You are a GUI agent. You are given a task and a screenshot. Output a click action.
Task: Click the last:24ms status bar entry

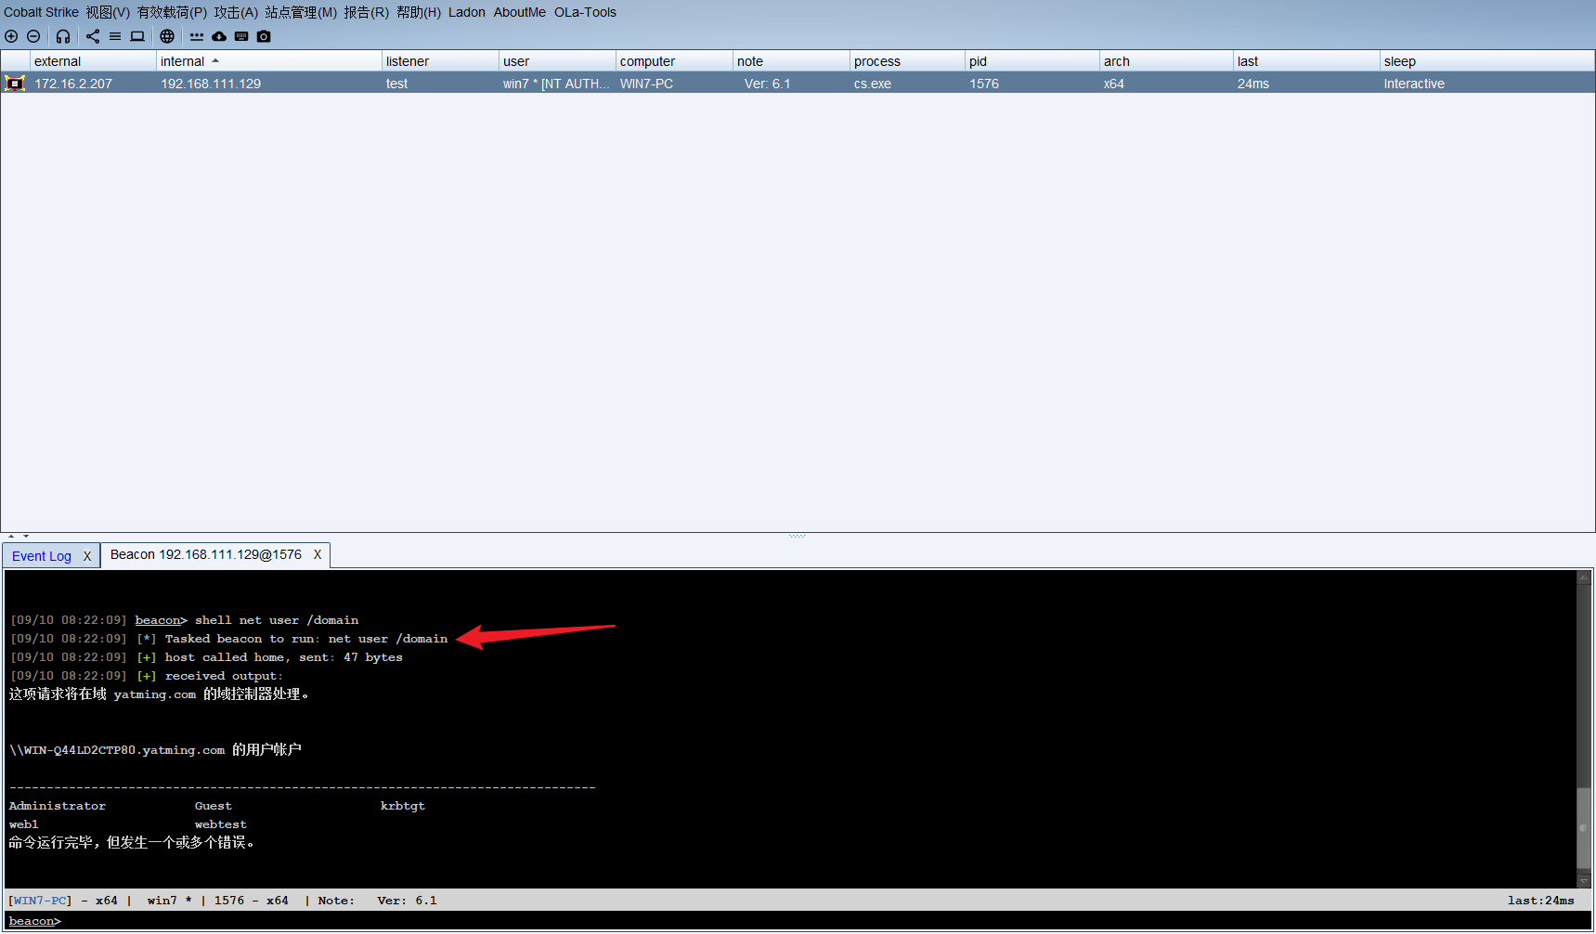click(1540, 901)
